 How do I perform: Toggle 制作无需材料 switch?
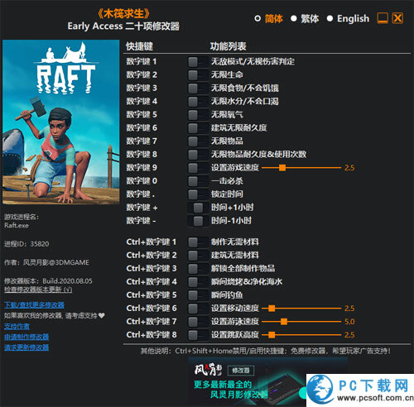(x=198, y=242)
